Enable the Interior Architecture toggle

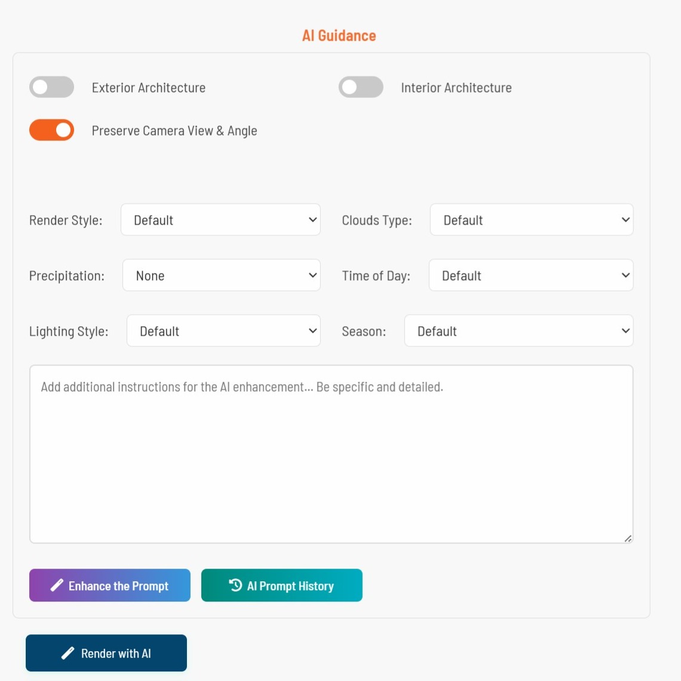pyautogui.click(x=361, y=87)
